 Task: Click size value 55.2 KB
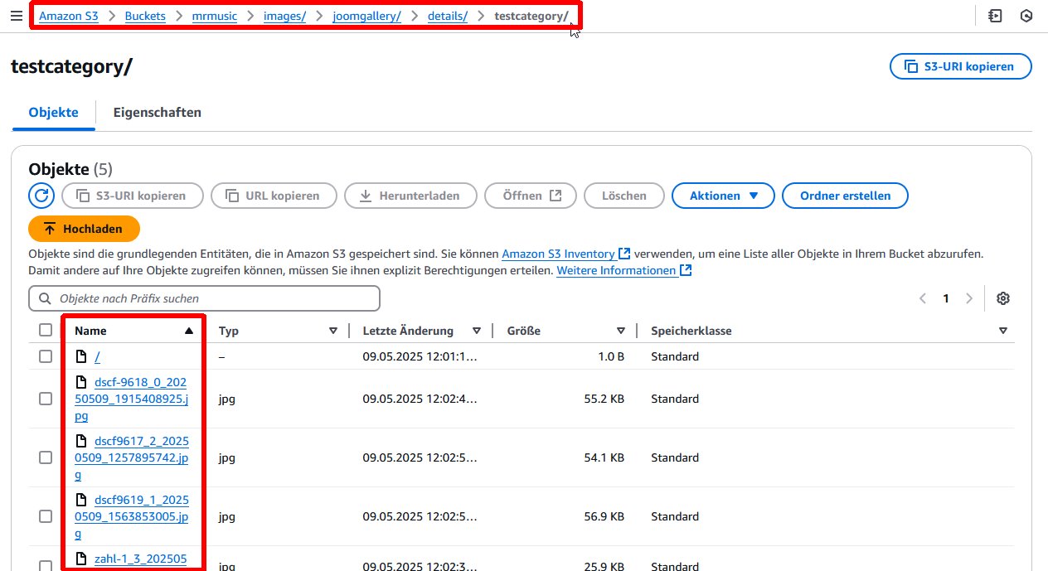tap(604, 399)
